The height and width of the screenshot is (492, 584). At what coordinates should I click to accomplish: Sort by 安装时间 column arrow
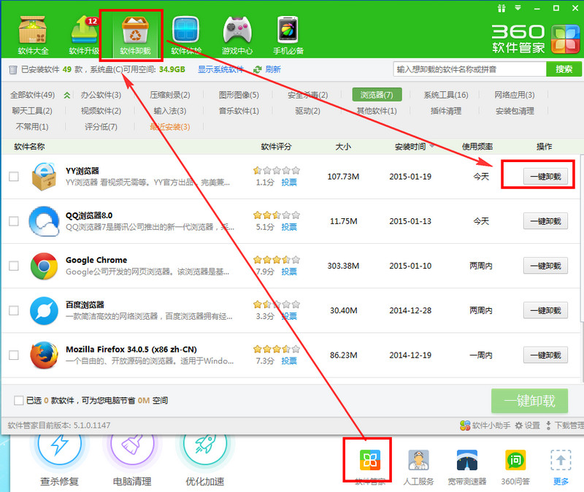click(432, 146)
